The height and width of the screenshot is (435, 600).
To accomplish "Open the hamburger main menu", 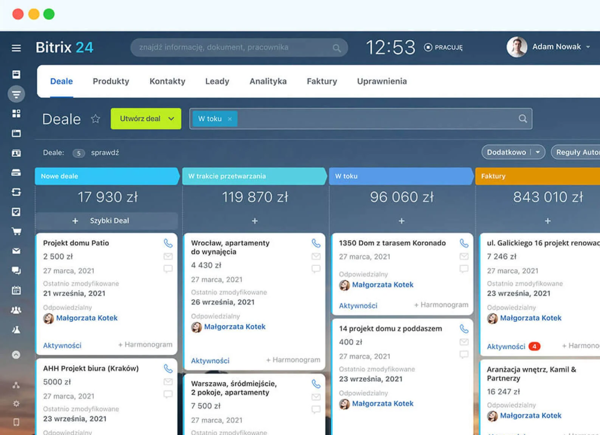I will click(x=16, y=48).
